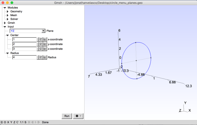Reset the view scale with the 1:1 button

tap(22, 122)
